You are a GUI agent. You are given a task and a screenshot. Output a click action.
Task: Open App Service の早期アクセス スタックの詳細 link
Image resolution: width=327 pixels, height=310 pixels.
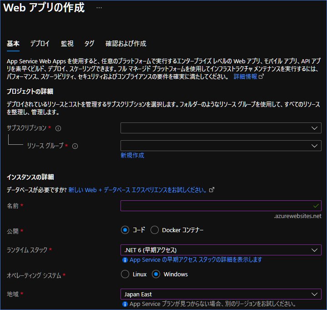click(x=196, y=260)
